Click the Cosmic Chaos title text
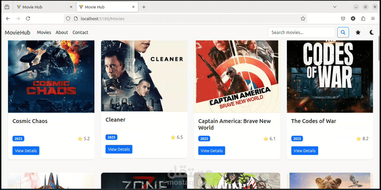The image size is (381, 190). [x=30, y=121]
